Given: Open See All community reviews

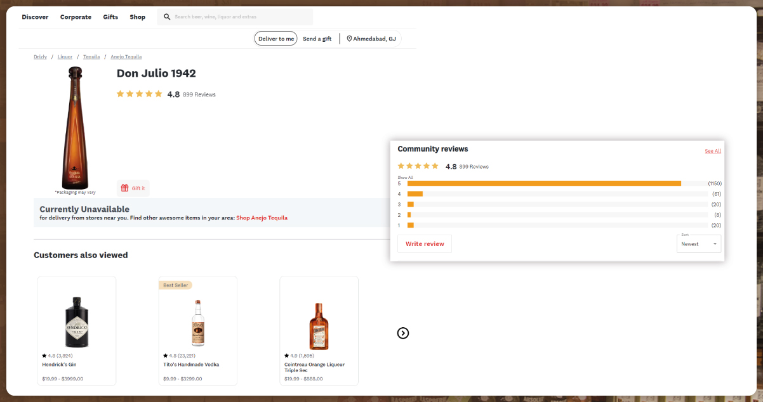Looking at the screenshot, I should click(x=713, y=151).
